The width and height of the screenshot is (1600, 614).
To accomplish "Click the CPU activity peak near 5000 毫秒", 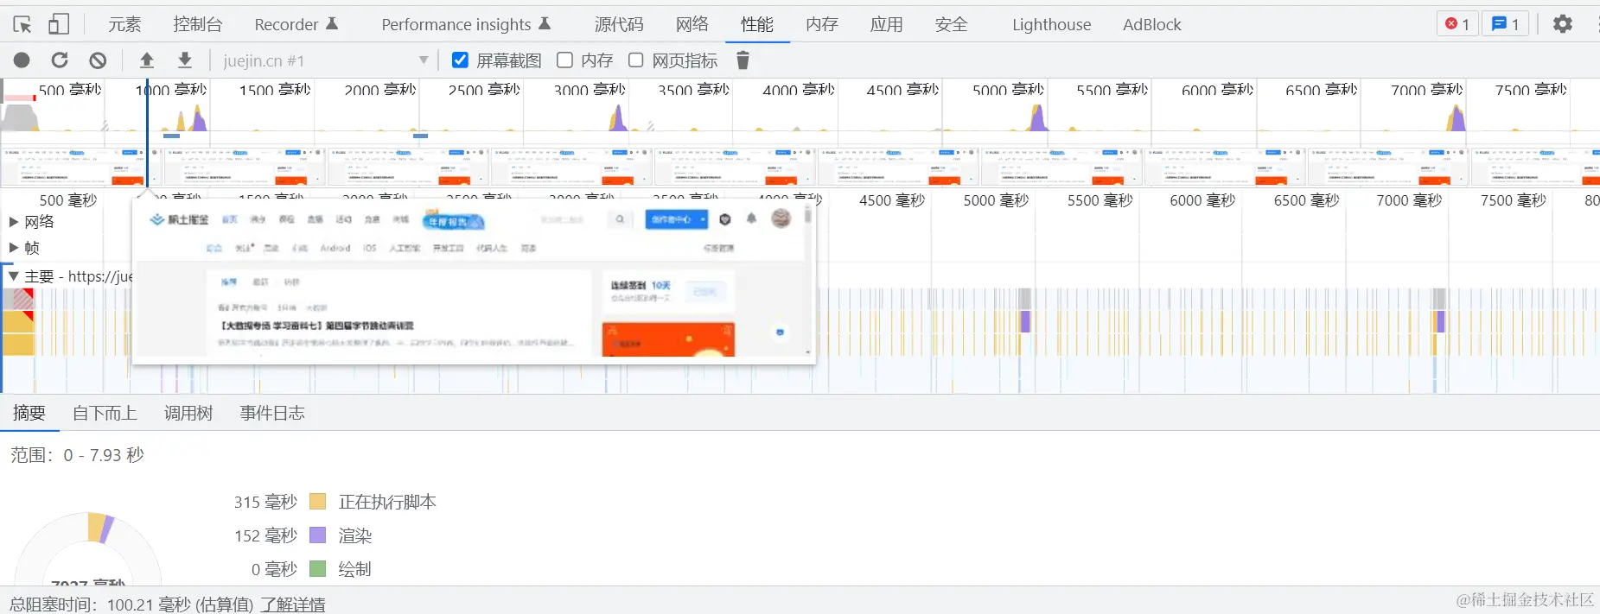I will (1037, 118).
